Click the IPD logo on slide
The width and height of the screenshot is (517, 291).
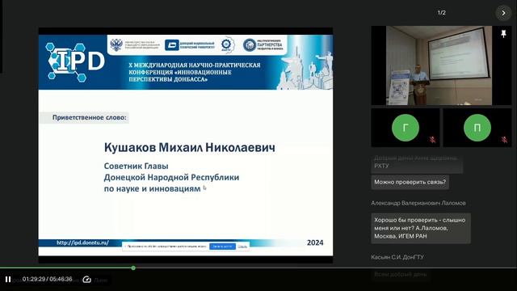point(75,61)
